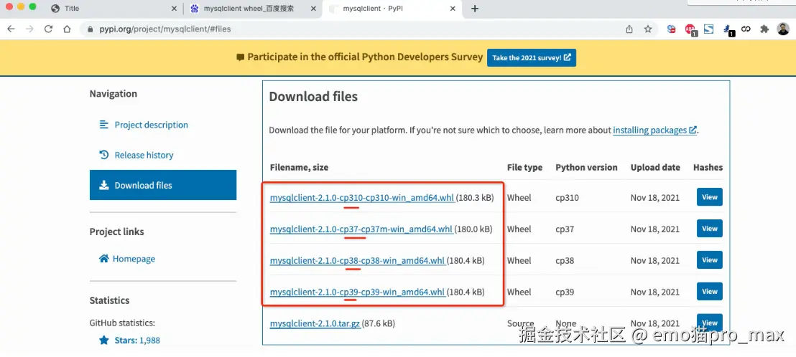Click the Python version column header
This screenshot has height=357, width=796.
point(586,167)
